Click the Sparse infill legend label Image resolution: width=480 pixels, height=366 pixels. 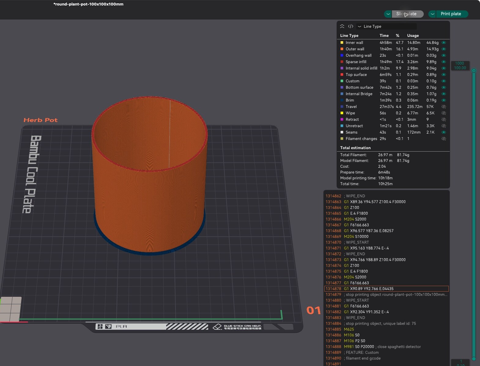(x=356, y=62)
